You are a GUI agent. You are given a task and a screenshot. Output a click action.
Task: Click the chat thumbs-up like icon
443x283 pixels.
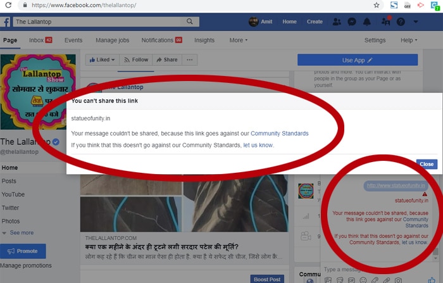pyautogui.click(x=432, y=280)
